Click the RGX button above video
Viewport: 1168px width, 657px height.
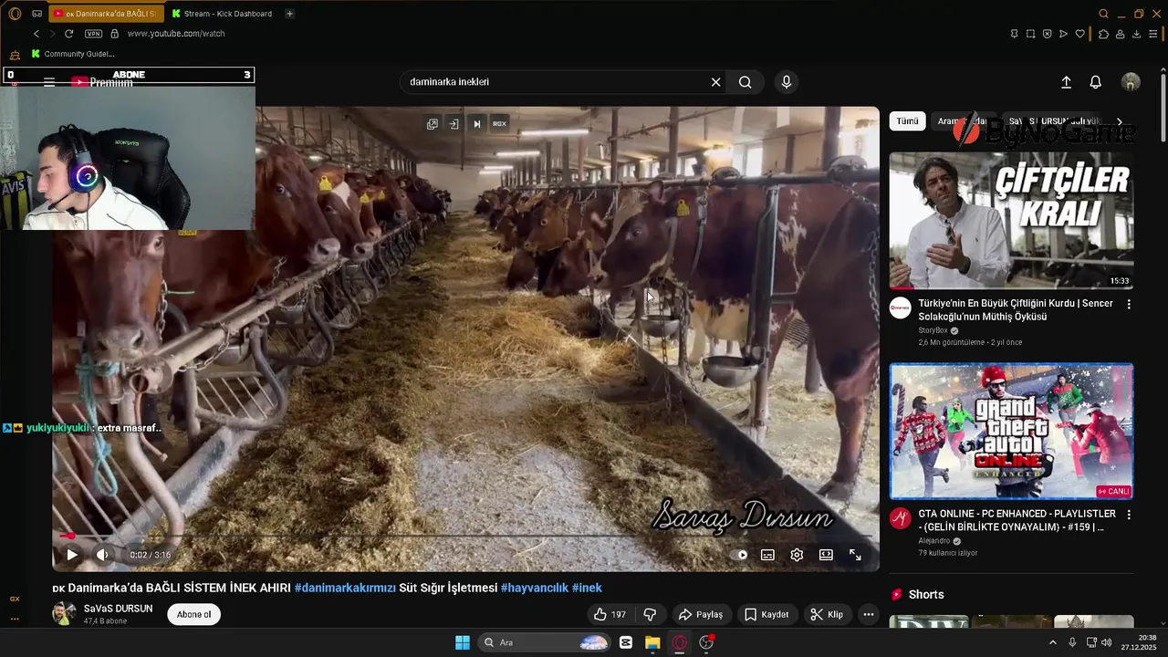[499, 124]
